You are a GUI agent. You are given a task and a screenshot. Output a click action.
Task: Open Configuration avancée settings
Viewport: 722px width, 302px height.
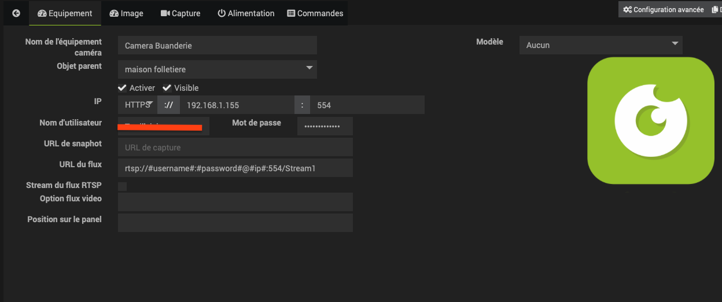click(x=663, y=10)
